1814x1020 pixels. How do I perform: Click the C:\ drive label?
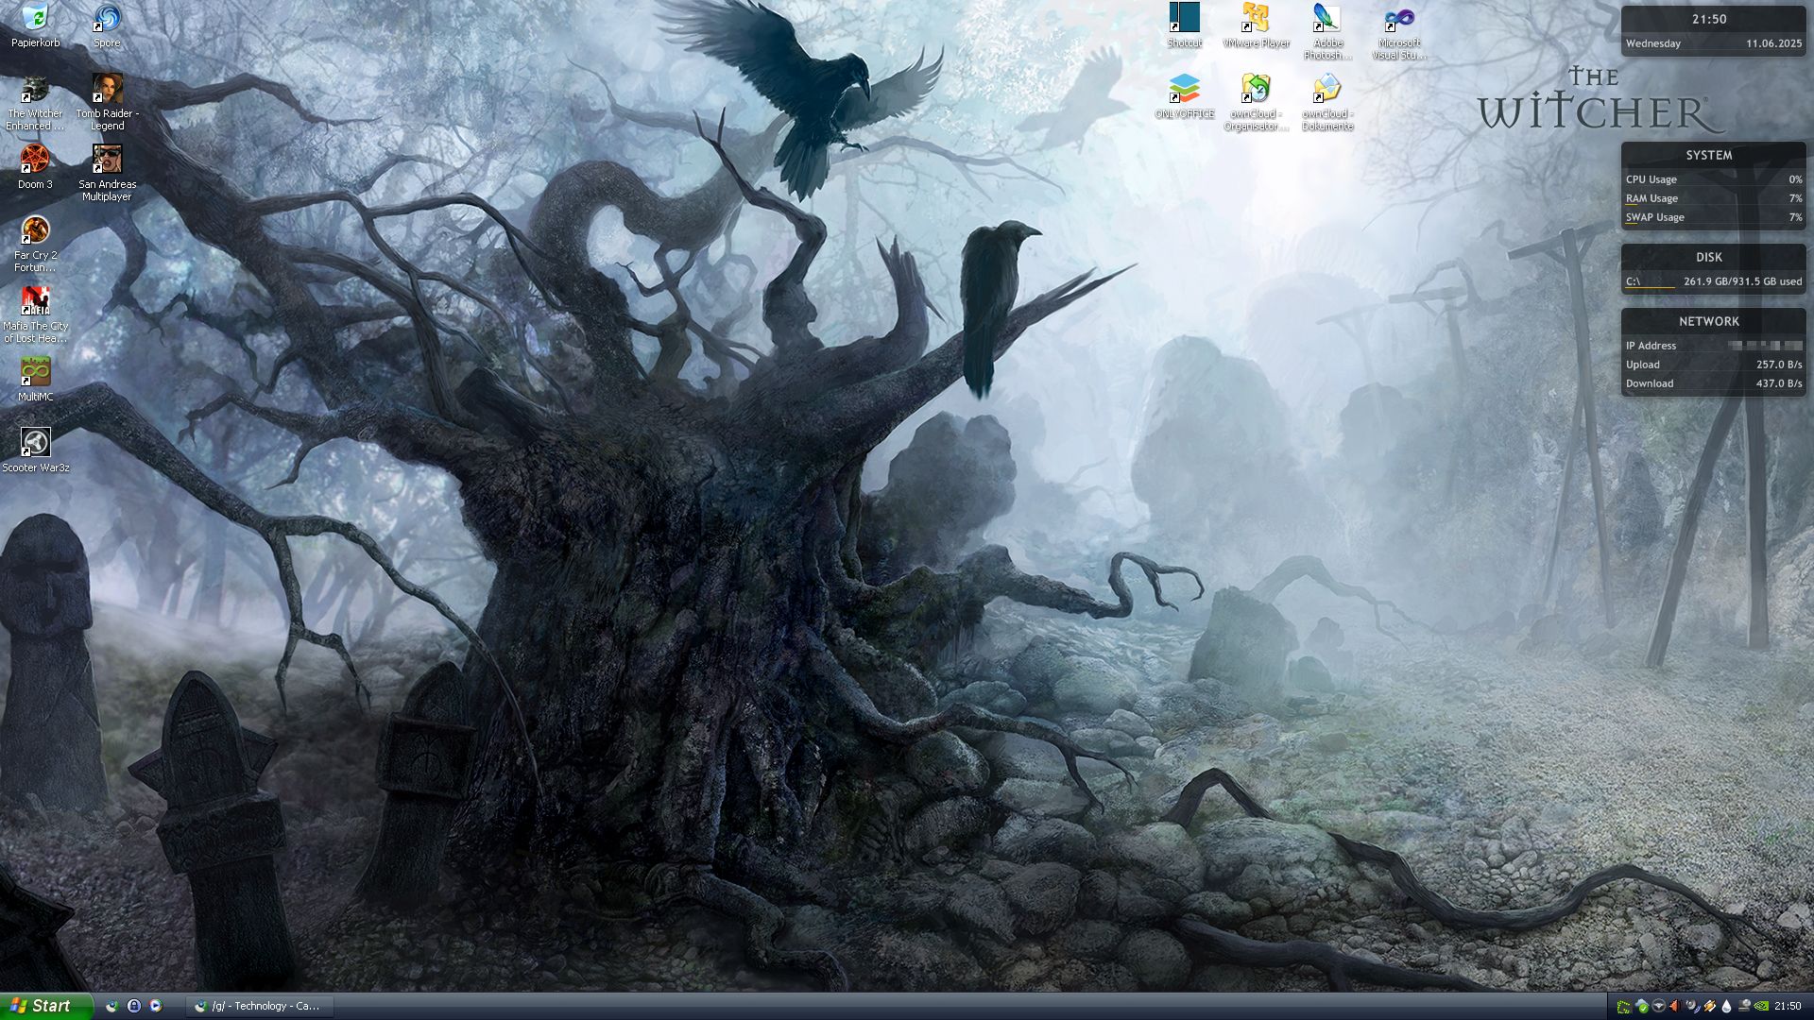coord(1633,281)
